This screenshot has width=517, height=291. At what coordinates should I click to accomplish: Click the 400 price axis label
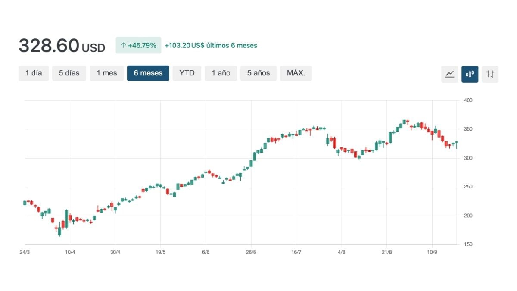[468, 100]
